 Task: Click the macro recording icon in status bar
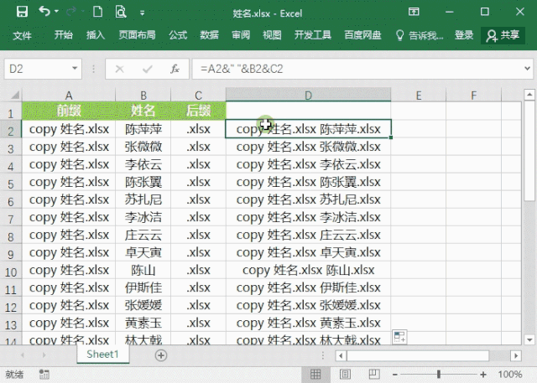click(44, 375)
